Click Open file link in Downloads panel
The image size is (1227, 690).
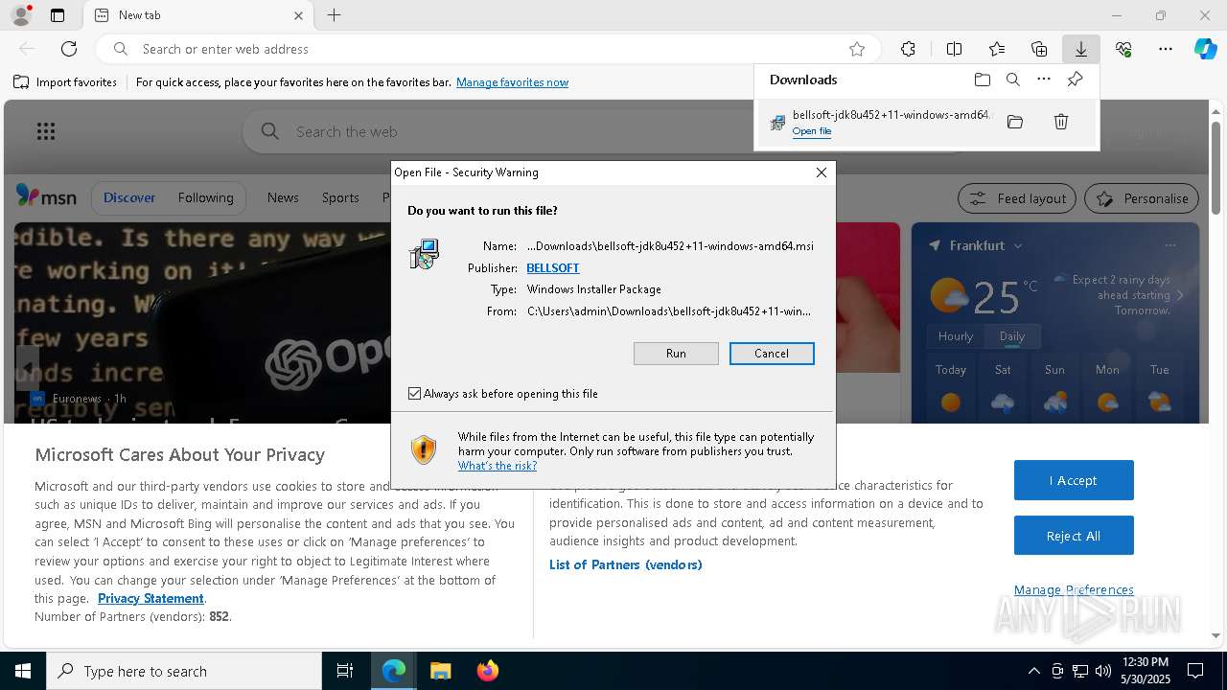tap(812, 131)
